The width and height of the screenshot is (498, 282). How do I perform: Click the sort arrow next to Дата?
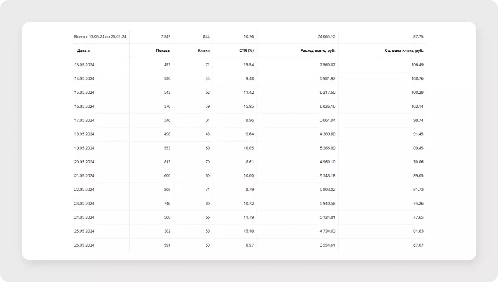[x=89, y=51]
